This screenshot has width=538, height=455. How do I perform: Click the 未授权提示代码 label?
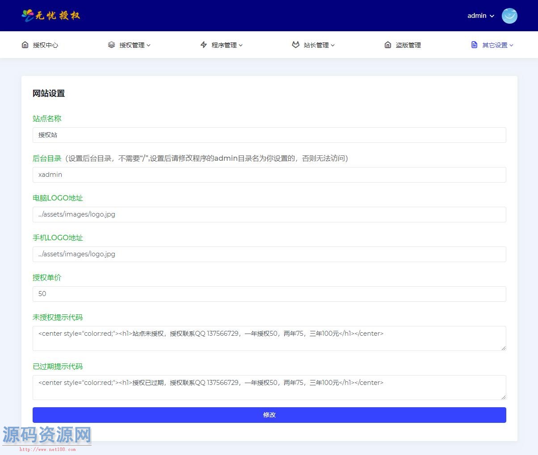(x=58, y=317)
